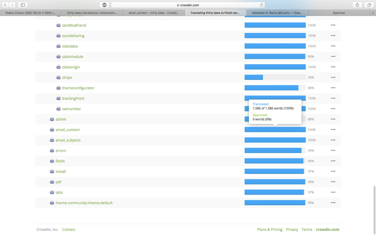Open the more options menu for errors
The width and height of the screenshot is (376, 235).
pos(333,150)
